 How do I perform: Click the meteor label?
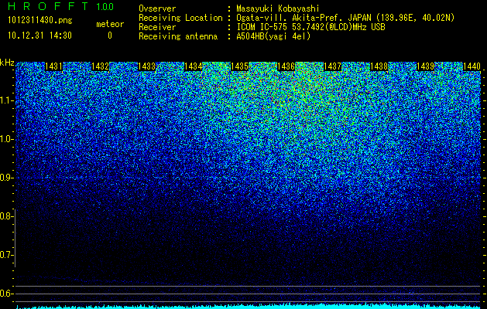(110, 24)
